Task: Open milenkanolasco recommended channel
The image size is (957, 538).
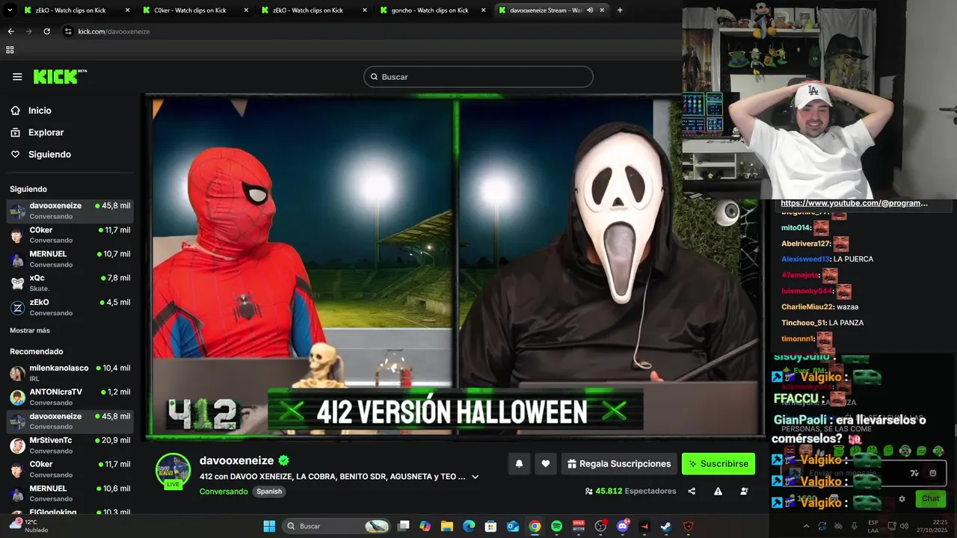Action: click(70, 373)
